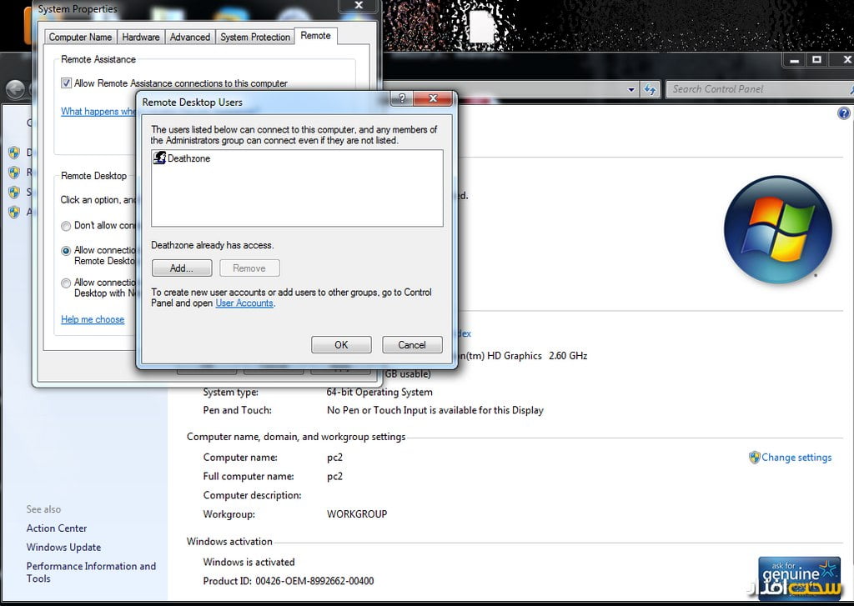
Task: Click the question mark help button in dialog title
Action: (x=401, y=99)
